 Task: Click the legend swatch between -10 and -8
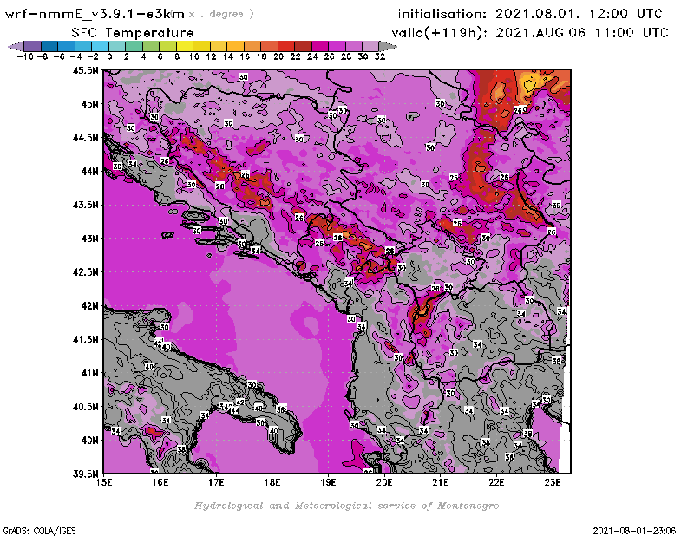click(33, 47)
